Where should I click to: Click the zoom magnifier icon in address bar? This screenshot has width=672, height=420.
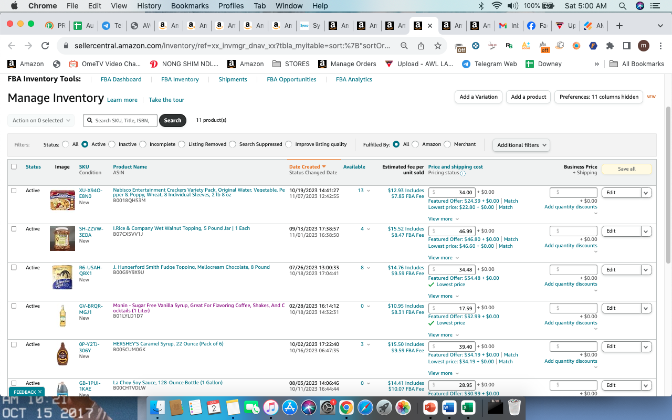pyautogui.click(x=404, y=46)
